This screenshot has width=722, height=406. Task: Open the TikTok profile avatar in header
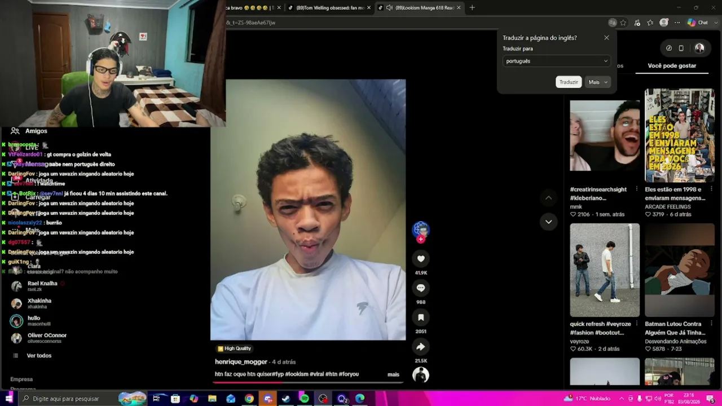[699, 48]
